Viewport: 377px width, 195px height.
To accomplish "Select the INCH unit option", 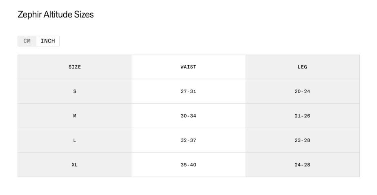I will [x=48, y=41].
